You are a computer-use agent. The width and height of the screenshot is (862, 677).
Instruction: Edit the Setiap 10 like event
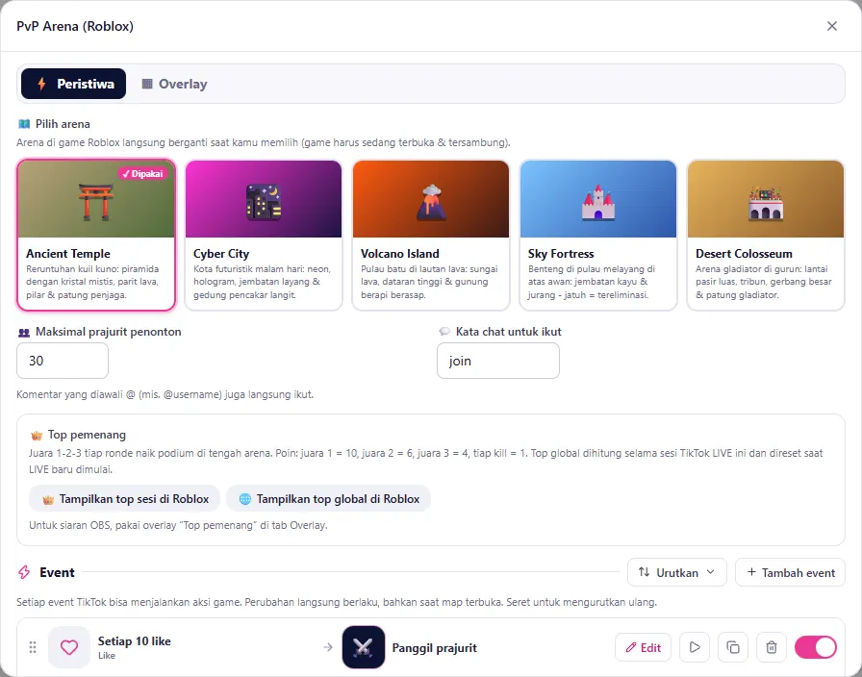click(644, 647)
